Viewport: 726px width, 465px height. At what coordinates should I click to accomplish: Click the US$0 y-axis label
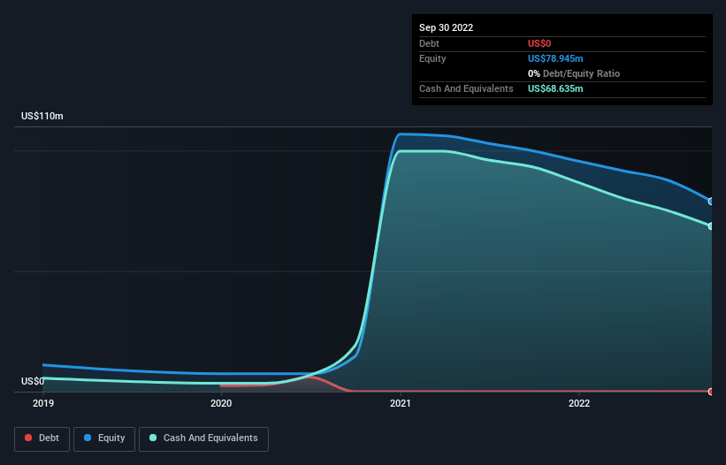click(x=33, y=381)
